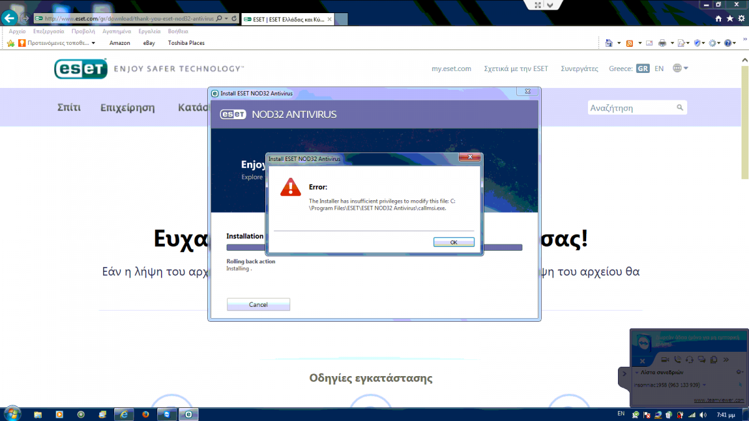
Task: Click the ESET logo on the website
Action: tap(80, 69)
